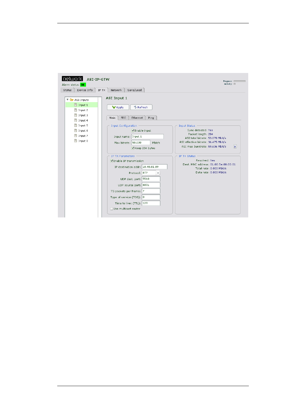The height and width of the screenshot is (414, 292).
Task: Select the Main sub-tab
Action: pos(112,118)
